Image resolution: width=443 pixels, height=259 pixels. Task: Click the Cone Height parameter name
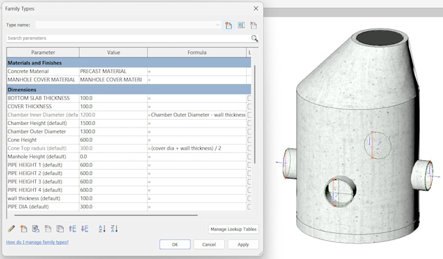point(22,140)
